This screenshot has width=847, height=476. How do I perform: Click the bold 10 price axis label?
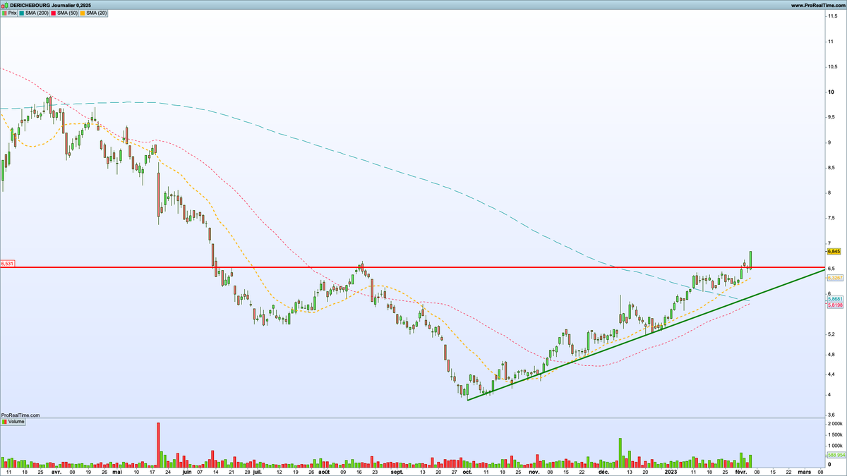(x=832, y=92)
